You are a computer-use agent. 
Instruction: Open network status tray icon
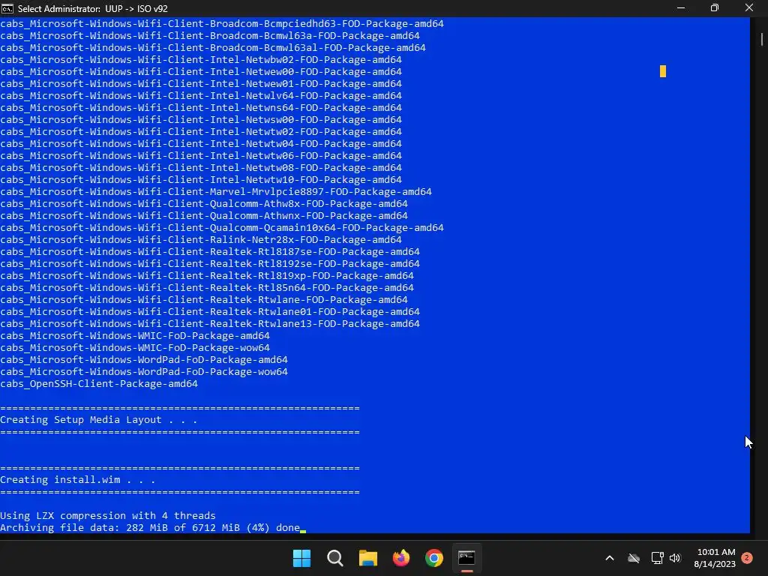pos(657,558)
